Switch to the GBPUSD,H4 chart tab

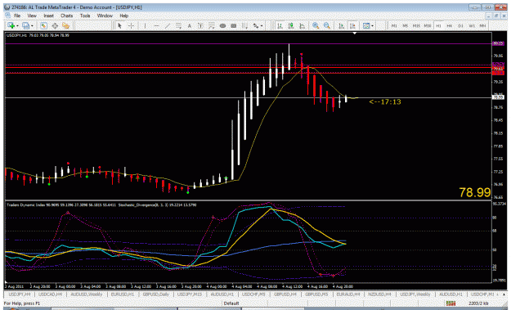coord(285,294)
